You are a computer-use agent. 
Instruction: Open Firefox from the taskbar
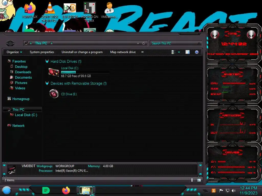click(x=66, y=190)
